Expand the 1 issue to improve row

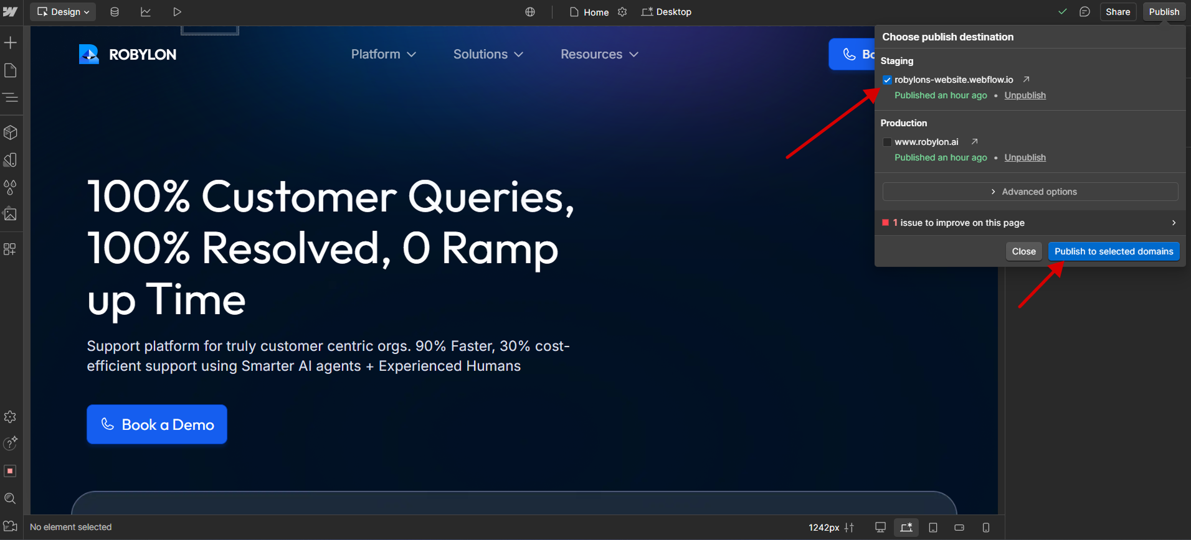[1030, 223]
